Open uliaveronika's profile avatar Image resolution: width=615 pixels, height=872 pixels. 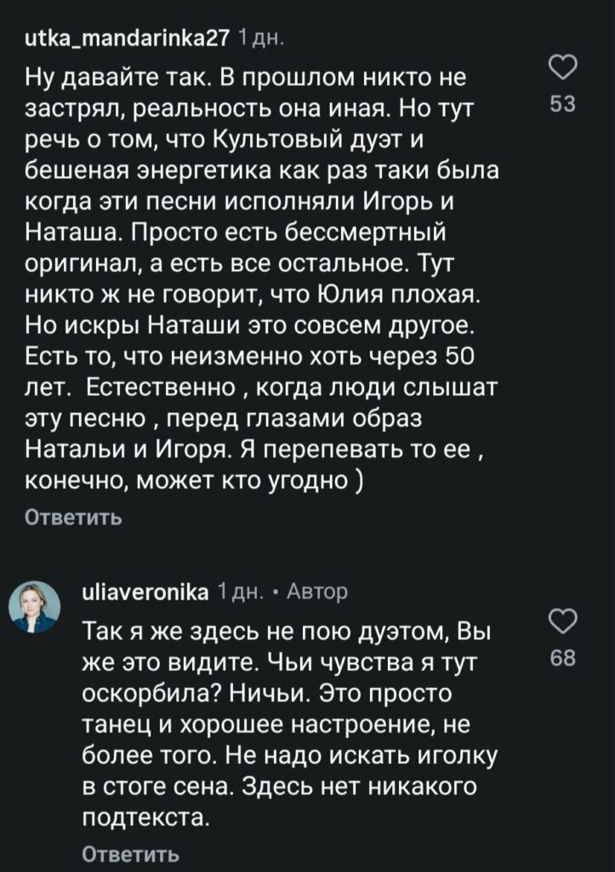click(35, 607)
